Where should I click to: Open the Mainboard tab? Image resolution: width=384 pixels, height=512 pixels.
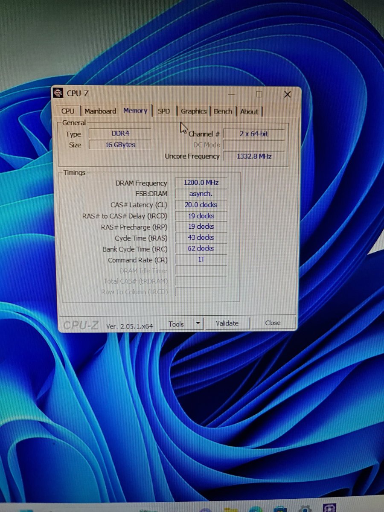click(100, 111)
